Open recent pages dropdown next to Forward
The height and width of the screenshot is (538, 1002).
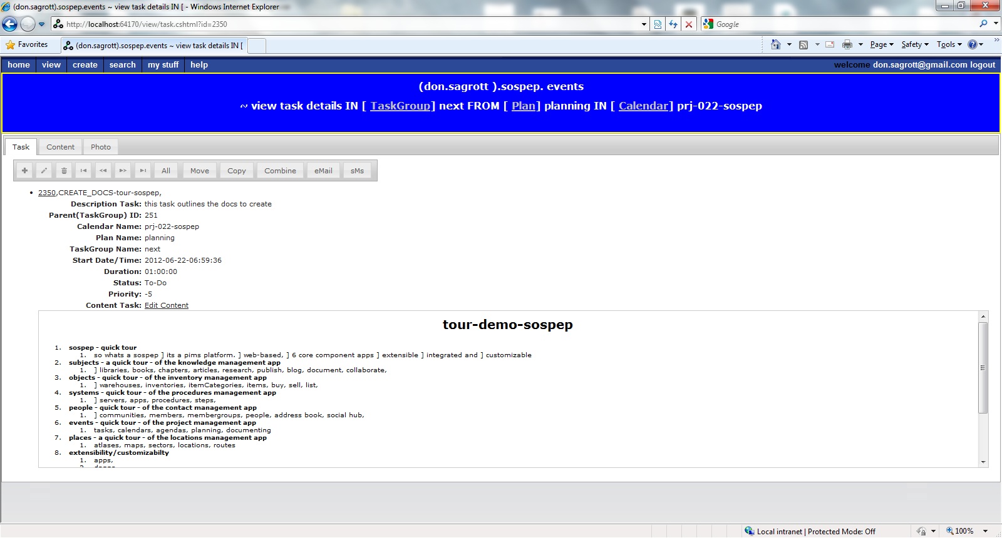pyautogui.click(x=42, y=24)
